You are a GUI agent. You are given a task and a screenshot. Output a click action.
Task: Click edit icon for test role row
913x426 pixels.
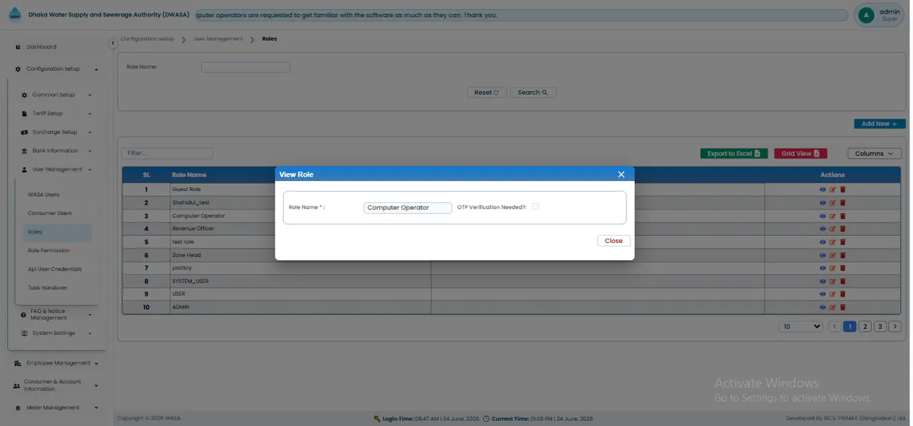pyautogui.click(x=832, y=242)
